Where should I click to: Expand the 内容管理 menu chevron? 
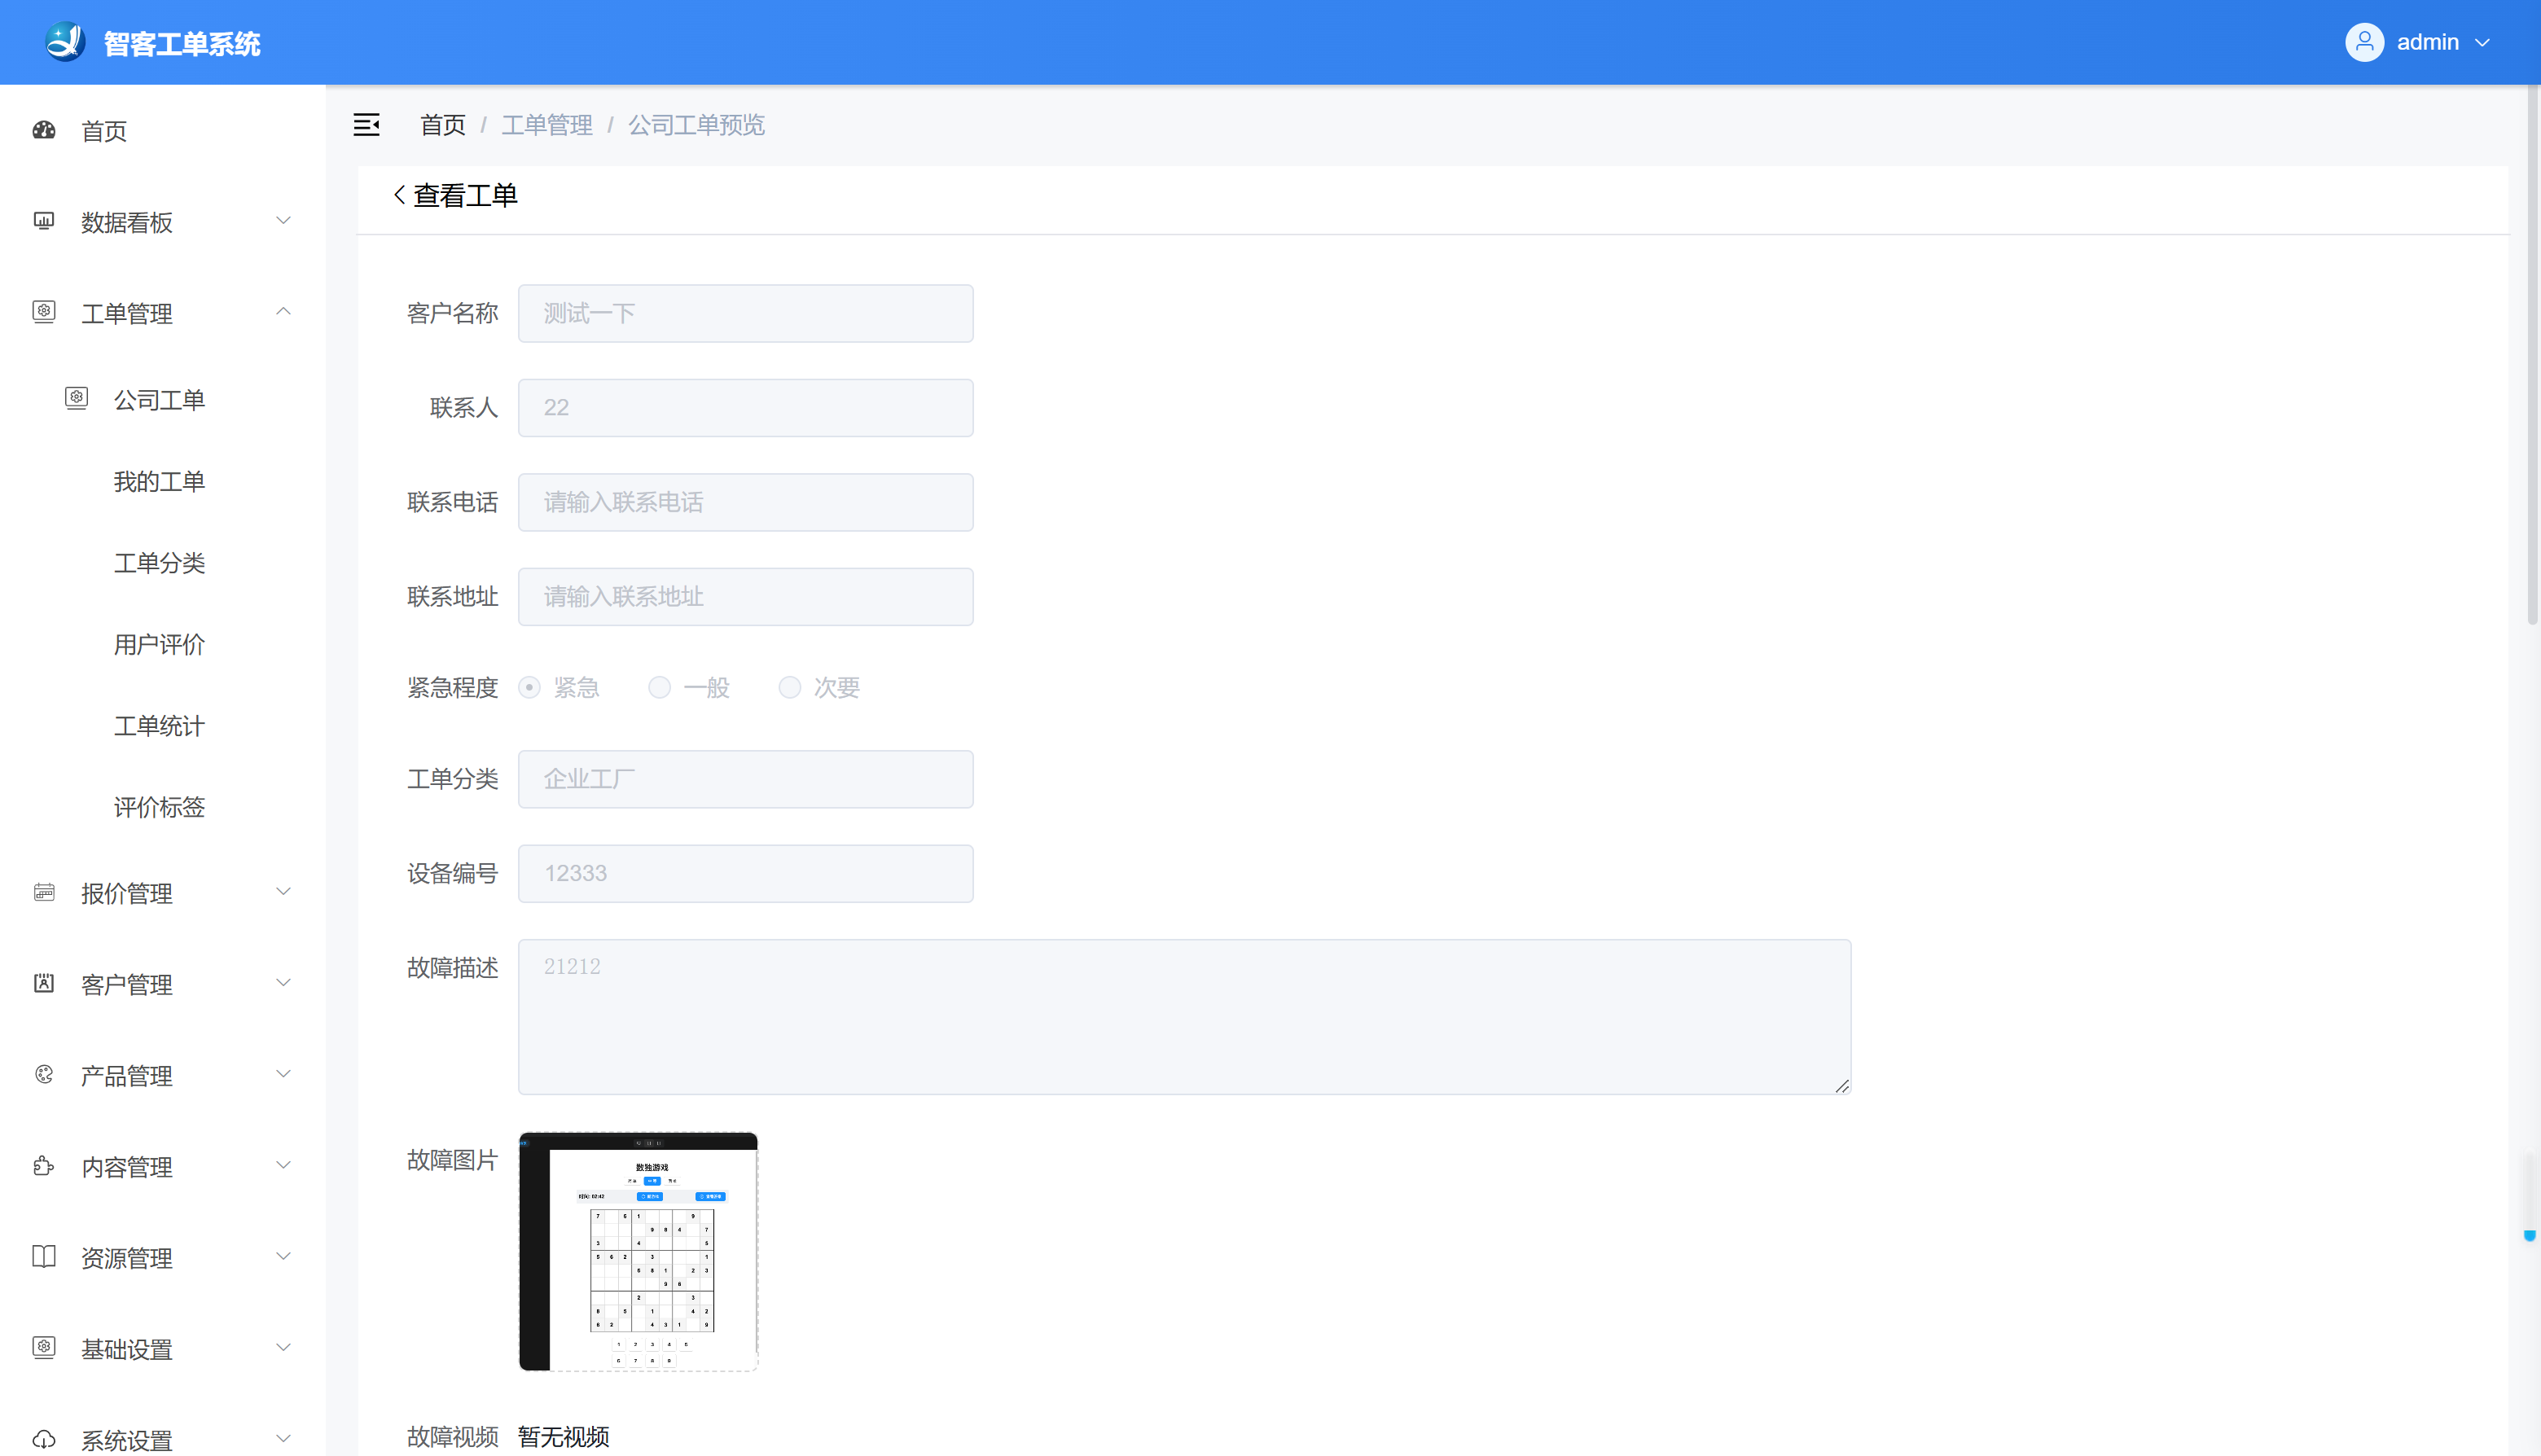point(283,1166)
